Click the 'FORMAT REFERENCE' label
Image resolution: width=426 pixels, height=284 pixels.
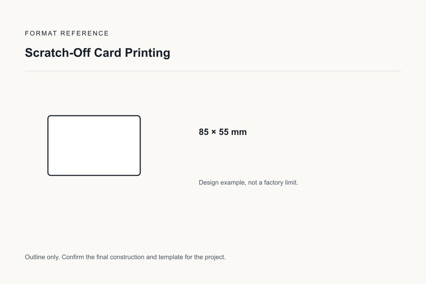(67, 33)
